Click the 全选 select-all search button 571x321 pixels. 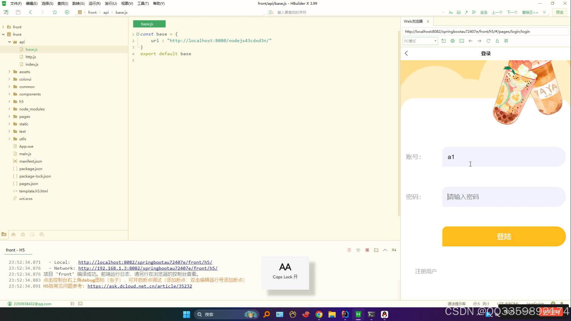point(484,12)
